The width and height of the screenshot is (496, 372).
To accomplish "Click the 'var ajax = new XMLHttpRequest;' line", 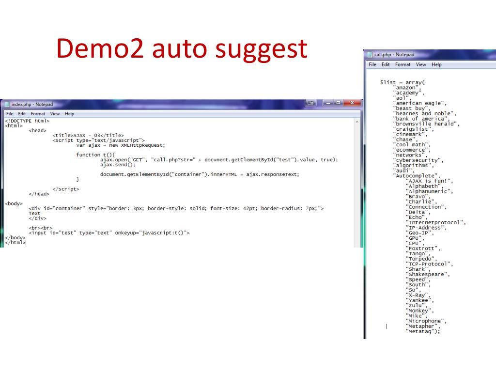I will pos(121,145).
